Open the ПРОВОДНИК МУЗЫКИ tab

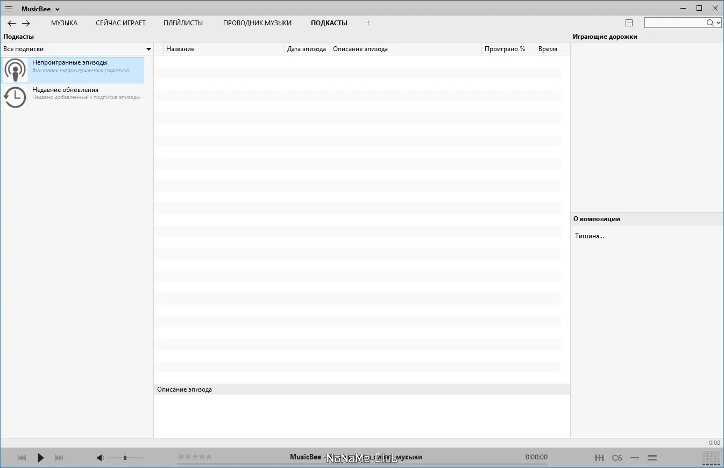257,23
